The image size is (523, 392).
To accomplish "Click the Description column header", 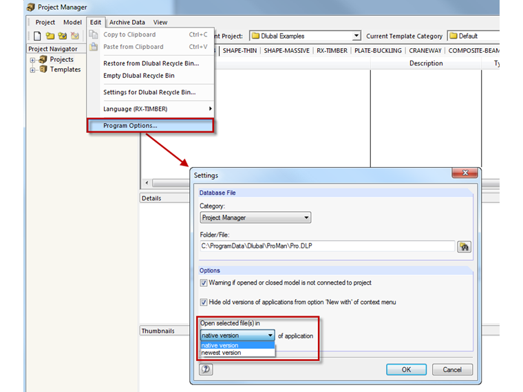I will coord(426,63).
